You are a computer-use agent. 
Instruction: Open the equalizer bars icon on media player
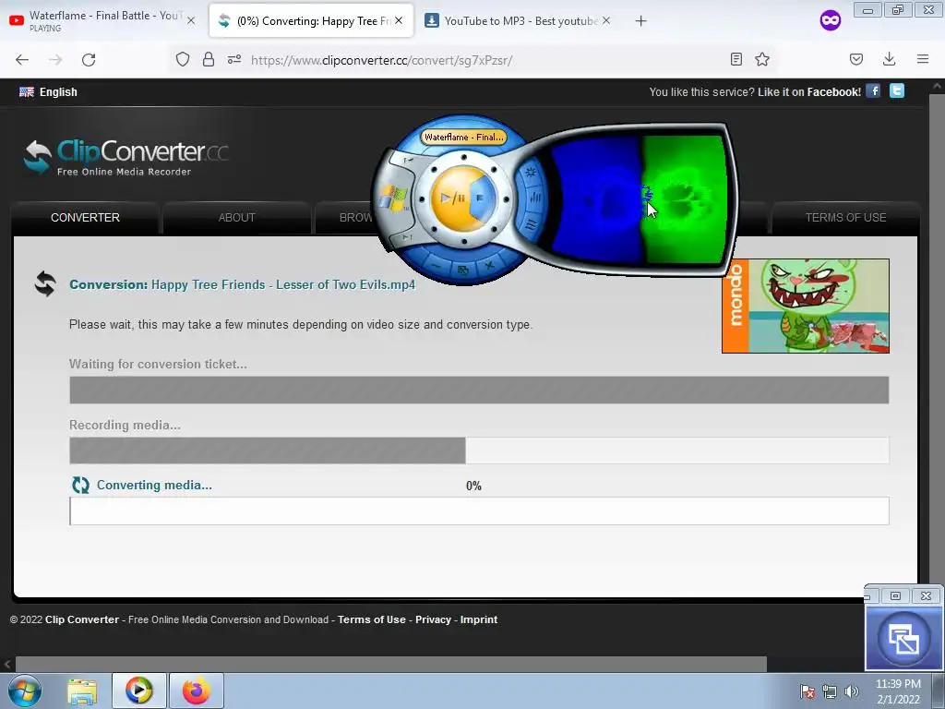pos(534,198)
